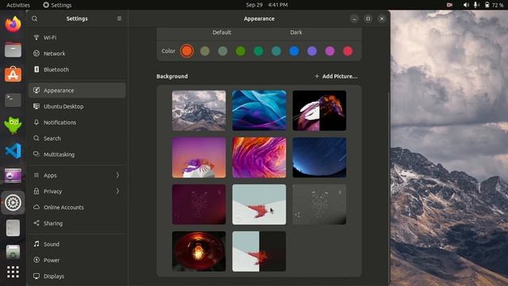Show Applications grid in the dock

tap(13, 272)
